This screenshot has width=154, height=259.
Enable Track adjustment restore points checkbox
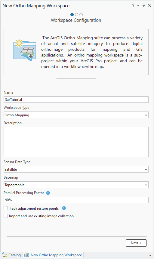click(6, 208)
